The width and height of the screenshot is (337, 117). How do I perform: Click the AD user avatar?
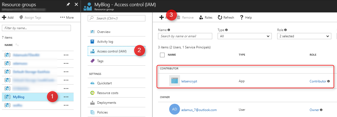click(x=174, y=110)
